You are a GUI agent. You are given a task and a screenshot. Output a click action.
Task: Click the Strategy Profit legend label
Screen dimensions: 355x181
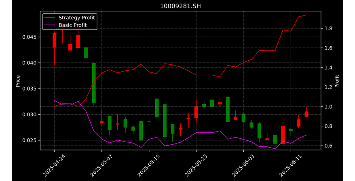tap(77, 18)
